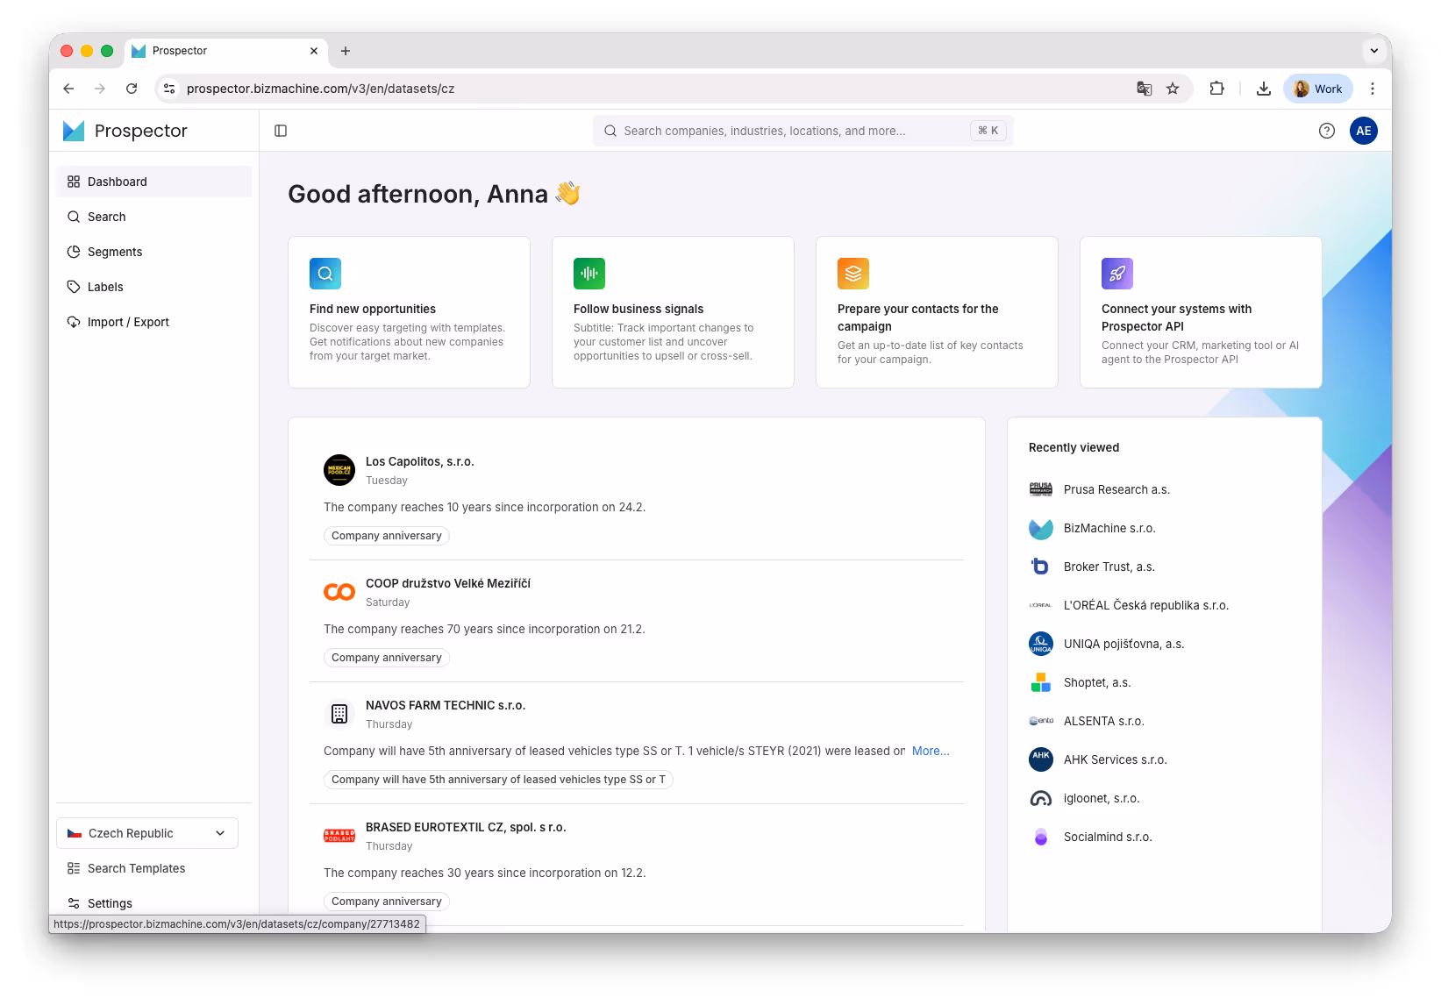Click Company anniversary tag under Los Capolitos
Image resolution: width=1441 pixels, height=998 pixels.
[x=387, y=536]
